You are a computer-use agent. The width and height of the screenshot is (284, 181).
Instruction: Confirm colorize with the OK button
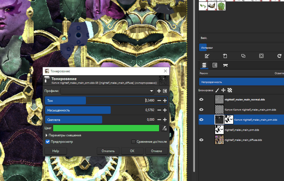coord(132,151)
